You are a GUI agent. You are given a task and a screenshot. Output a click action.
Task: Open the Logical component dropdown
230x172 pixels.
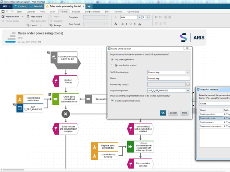(188, 90)
